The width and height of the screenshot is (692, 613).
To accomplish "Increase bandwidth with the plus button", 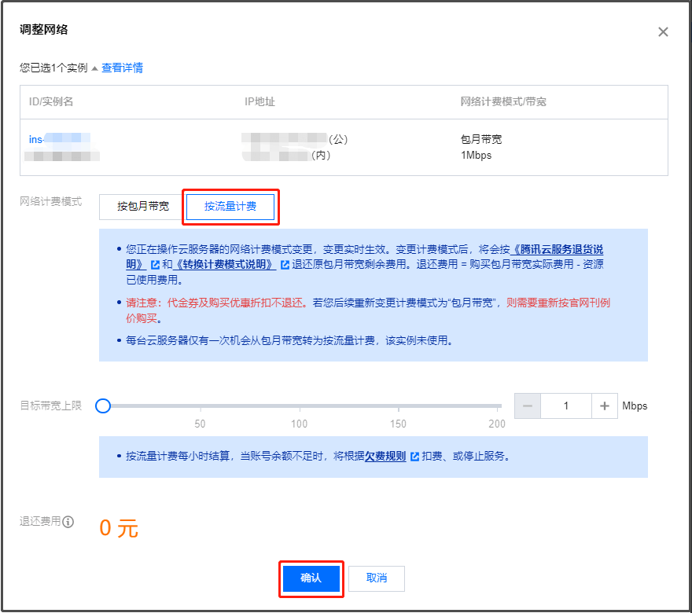I will click(604, 406).
